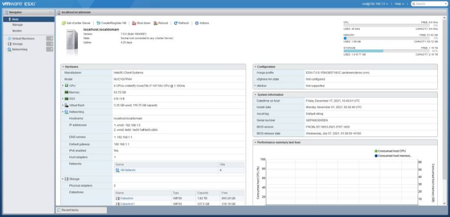Click the Create/Register VM icon
Screen dimensions: 450x217
point(98,23)
